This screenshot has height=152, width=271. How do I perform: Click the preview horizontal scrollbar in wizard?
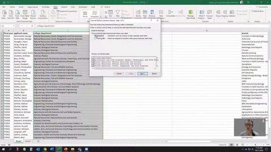[x=119, y=68]
